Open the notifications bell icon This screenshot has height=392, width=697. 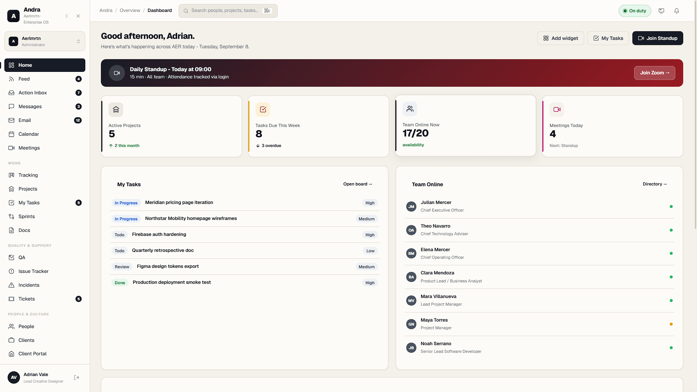(677, 11)
